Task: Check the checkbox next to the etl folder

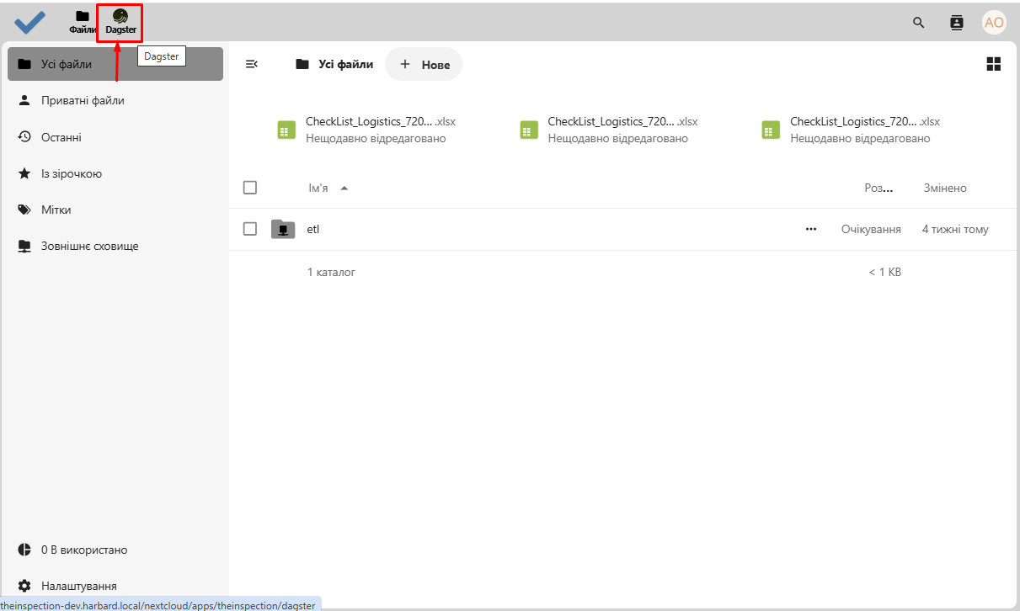Action: 249,228
